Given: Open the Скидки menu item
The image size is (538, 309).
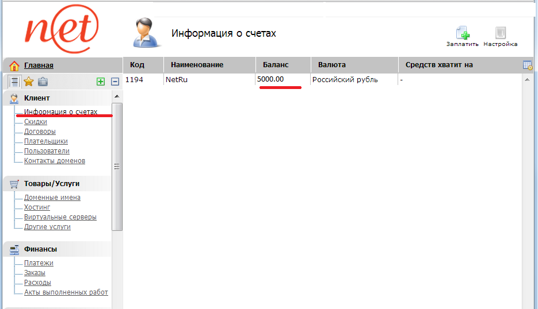Looking at the screenshot, I should point(36,122).
